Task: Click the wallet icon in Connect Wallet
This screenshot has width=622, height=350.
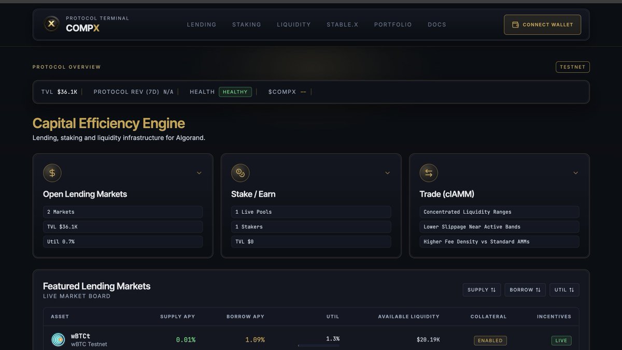Action: (x=515, y=25)
